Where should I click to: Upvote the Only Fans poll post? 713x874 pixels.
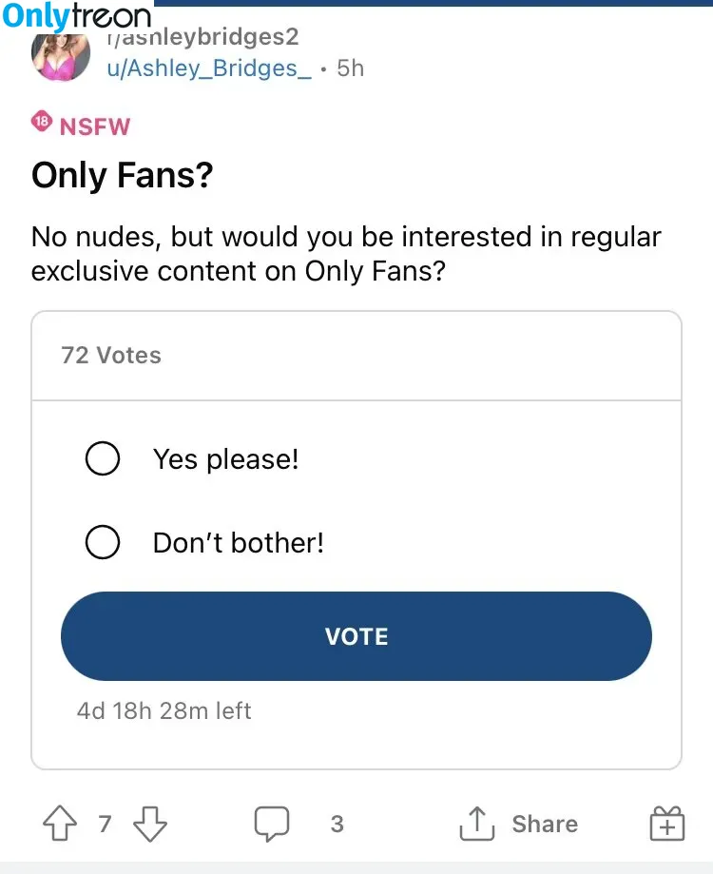pos(60,823)
